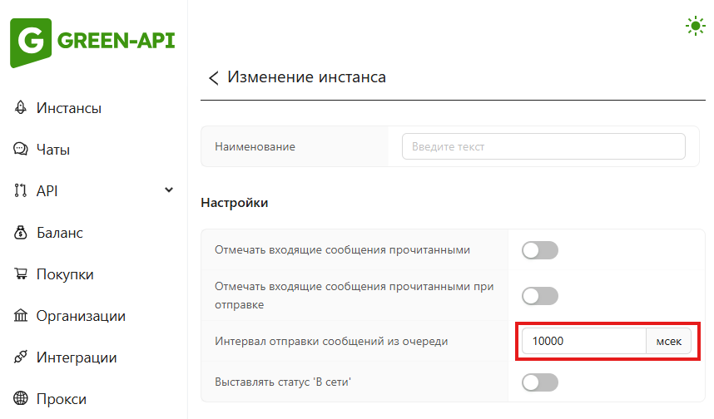The height and width of the screenshot is (419, 714).
Task: Switch theme with the sun icon
Action: click(695, 26)
